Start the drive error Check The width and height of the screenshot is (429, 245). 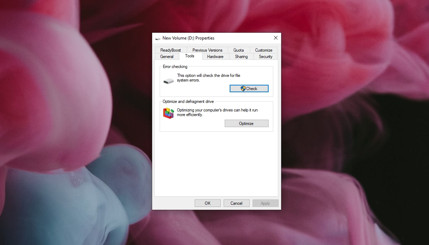click(x=249, y=89)
